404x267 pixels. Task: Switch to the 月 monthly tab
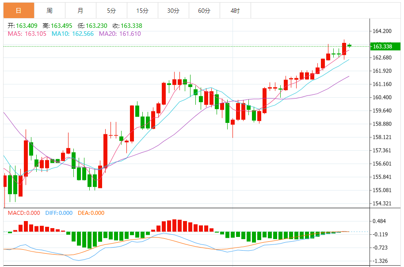pos(80,11)
